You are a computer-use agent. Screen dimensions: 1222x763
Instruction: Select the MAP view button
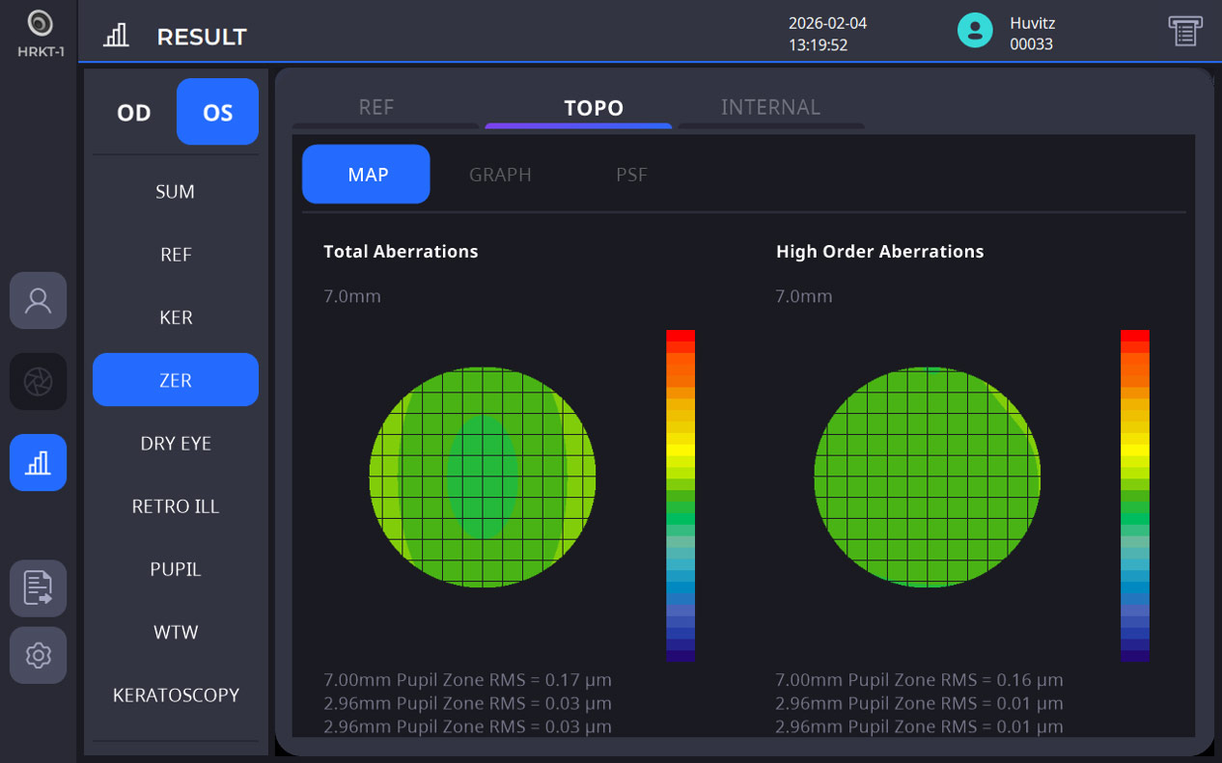pos(366,175)
